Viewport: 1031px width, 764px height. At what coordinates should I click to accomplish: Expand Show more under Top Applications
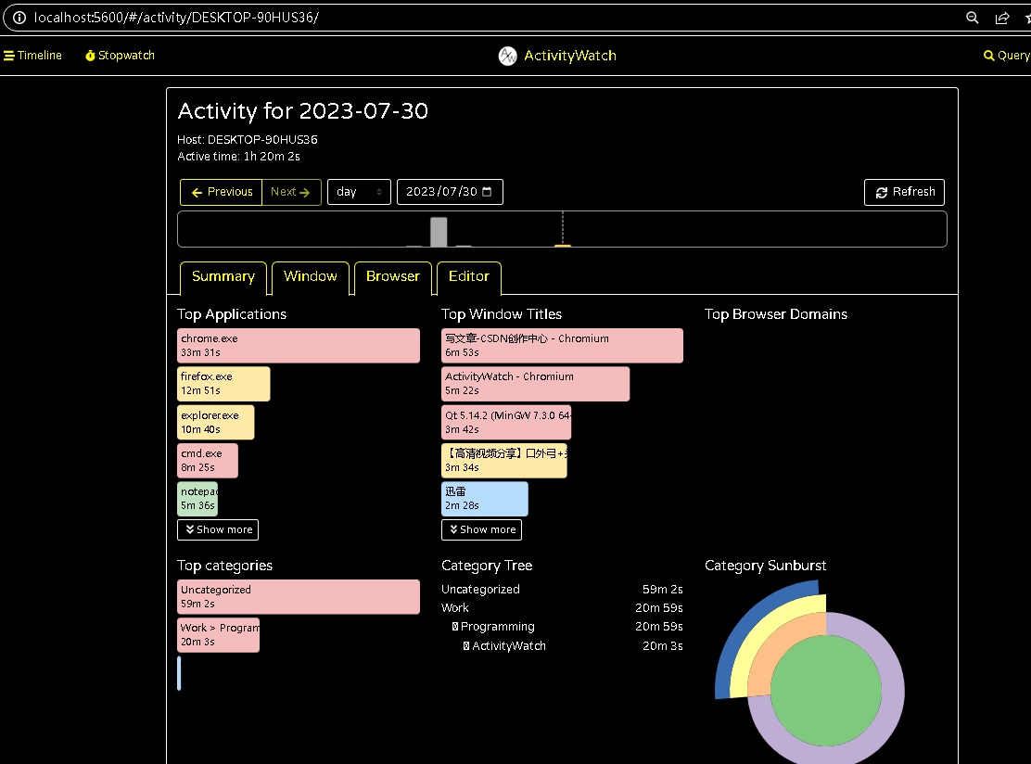tap(218, 530)
